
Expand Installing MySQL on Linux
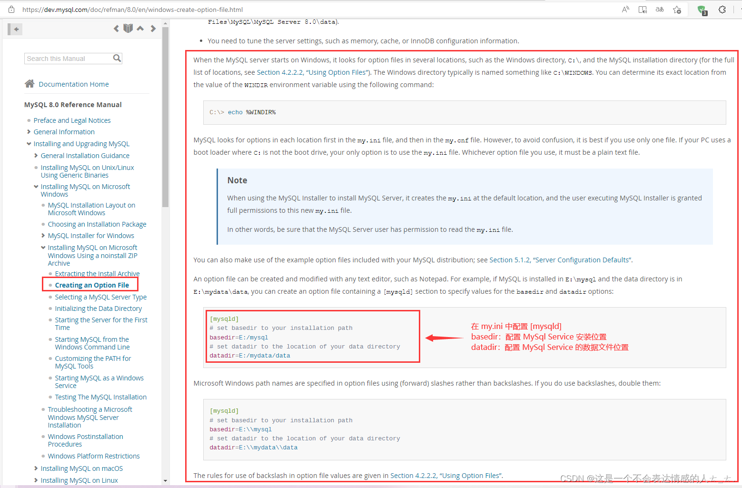36,480
